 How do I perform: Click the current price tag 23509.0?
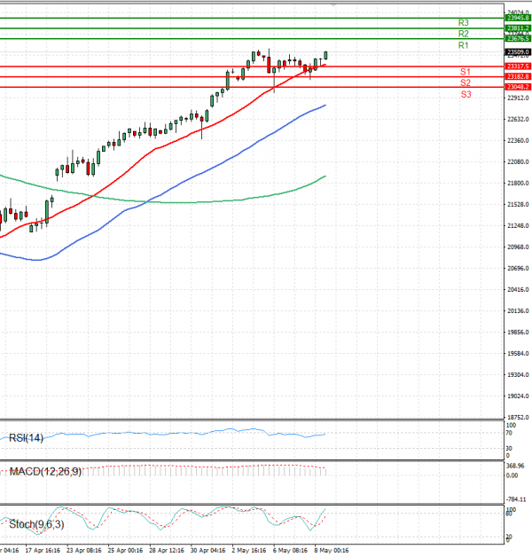517,52
